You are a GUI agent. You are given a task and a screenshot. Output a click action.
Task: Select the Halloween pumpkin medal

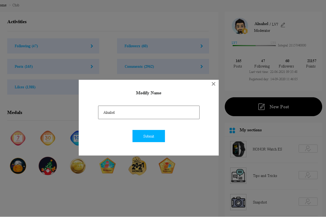18,166
